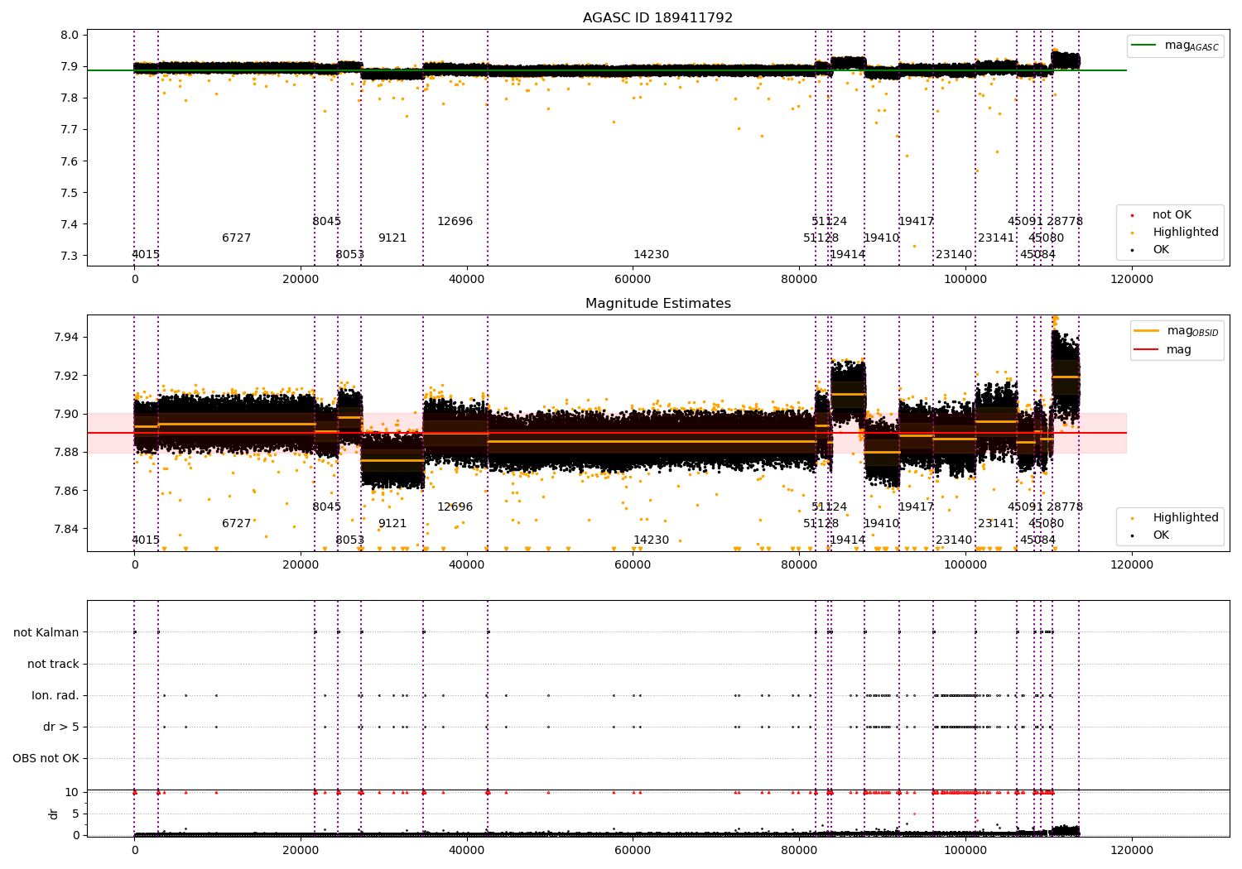Click y-tick 8.0 in top plot
The image size is (1242, 869).
(70, 36)
